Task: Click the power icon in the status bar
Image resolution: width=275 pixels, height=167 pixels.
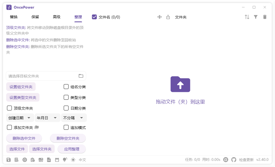Action: click(x=25, y=159)
